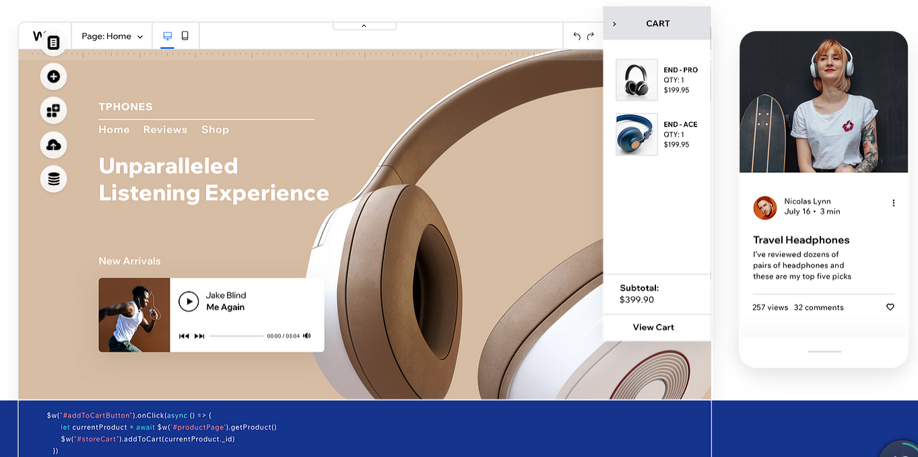918x457 pixels.
Task: Click the 257 views text
Action: click(x=770, y=308)
